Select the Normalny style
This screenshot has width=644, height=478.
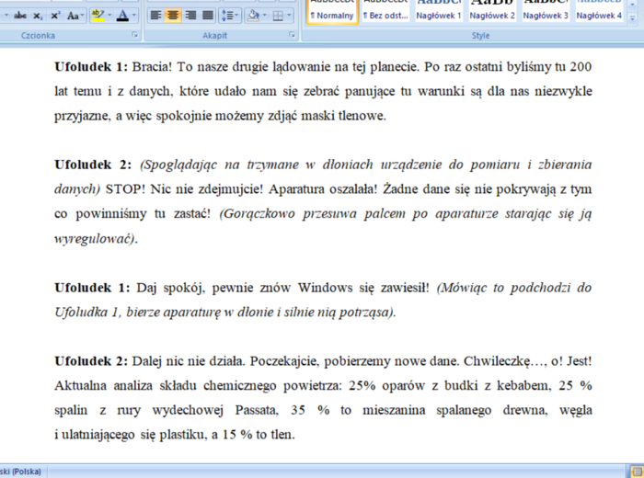(x=332, y=13)
